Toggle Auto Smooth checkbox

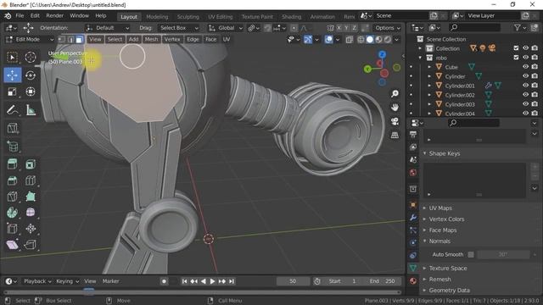tap(471, 254)
